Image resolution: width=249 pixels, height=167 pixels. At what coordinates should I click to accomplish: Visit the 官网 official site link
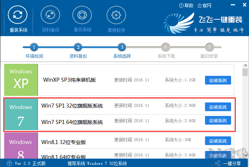204,6
